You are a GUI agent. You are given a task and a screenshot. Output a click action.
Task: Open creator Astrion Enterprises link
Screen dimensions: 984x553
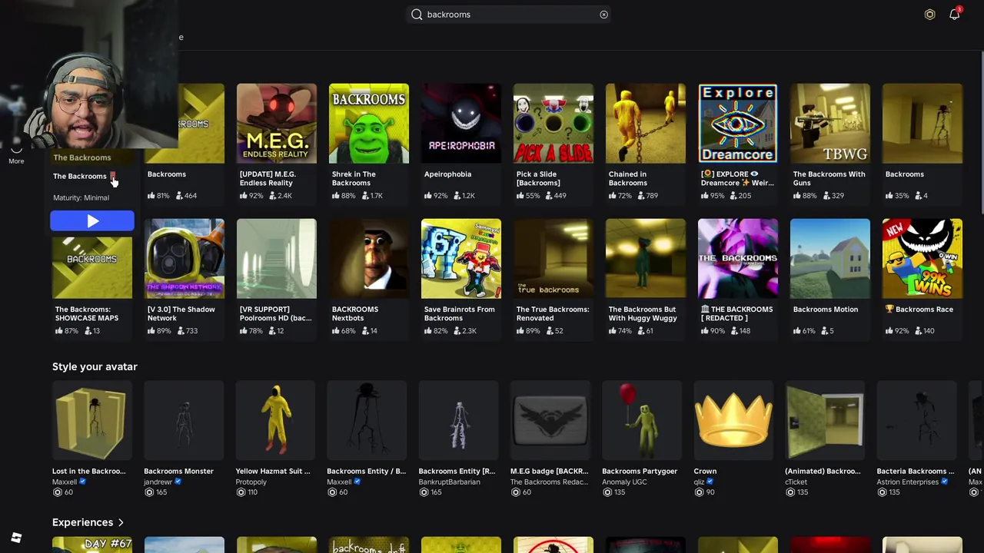908,482
